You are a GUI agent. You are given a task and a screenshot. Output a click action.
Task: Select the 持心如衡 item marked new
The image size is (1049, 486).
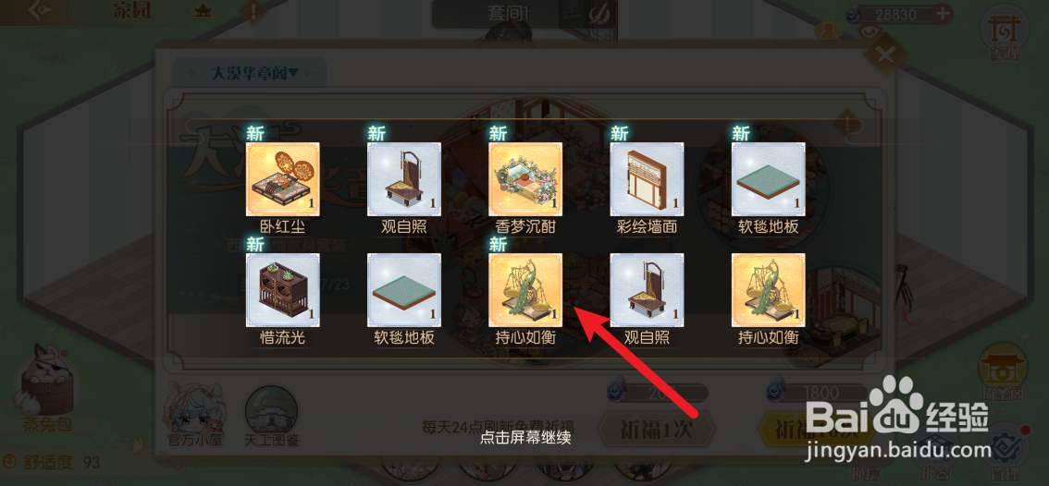click(x=525, y=289)
